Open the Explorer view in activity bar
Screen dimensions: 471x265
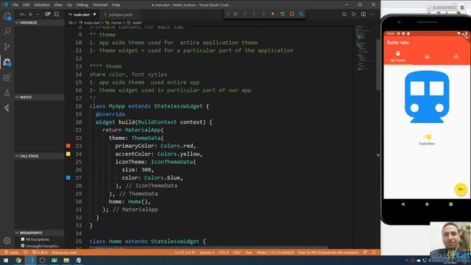pyautogui.click(x=7, y=16)
